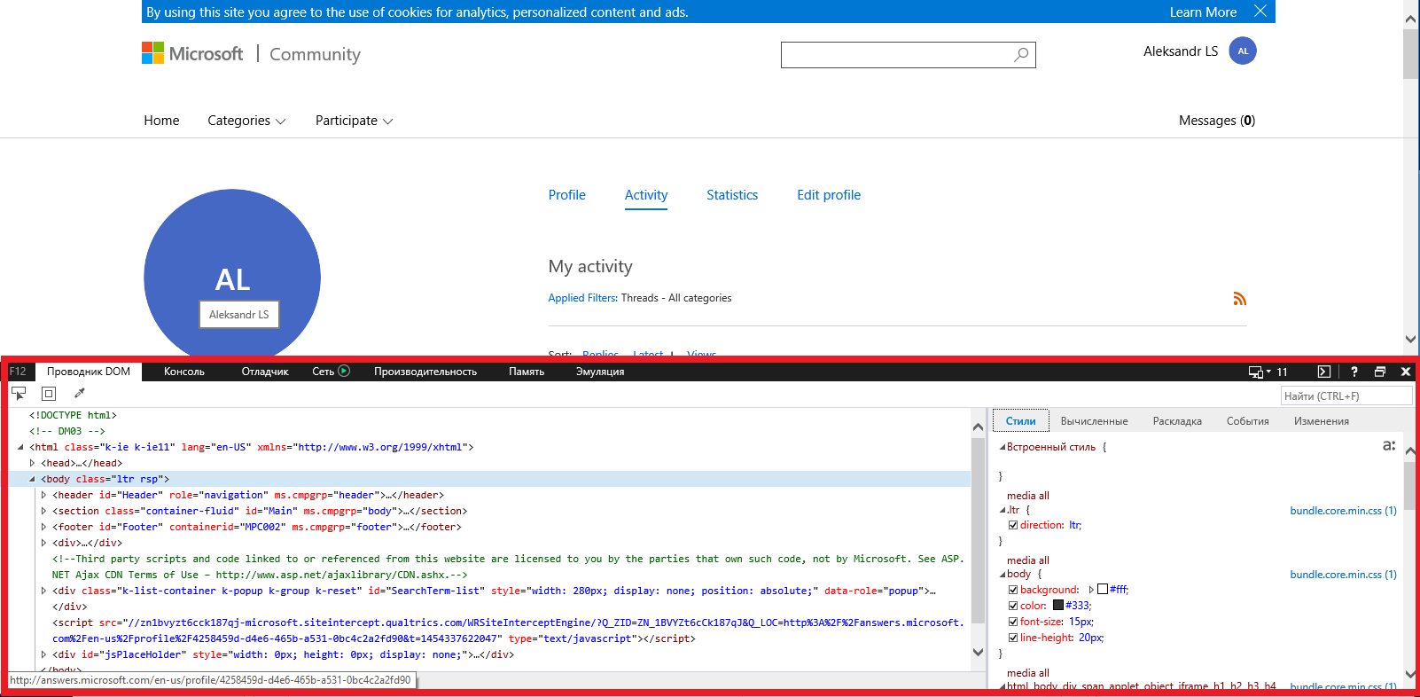Open the Эмуляция tab
1420x697 pixels.
click(600, 372)
